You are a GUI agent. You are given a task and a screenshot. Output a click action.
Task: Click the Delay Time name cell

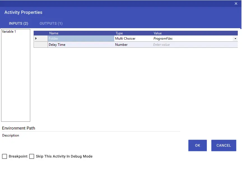click(x=81, y=45)
